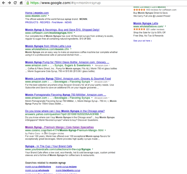
Task: Search related monin syrup distributors
Action: (x=38, y=166)
